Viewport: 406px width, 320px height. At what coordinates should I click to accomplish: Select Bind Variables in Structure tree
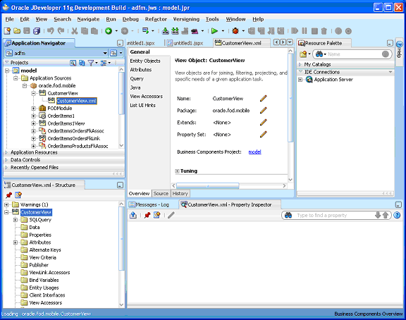[x=44, y=280]
